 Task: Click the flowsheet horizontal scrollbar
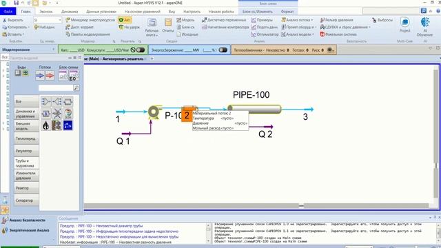(256, 206)
